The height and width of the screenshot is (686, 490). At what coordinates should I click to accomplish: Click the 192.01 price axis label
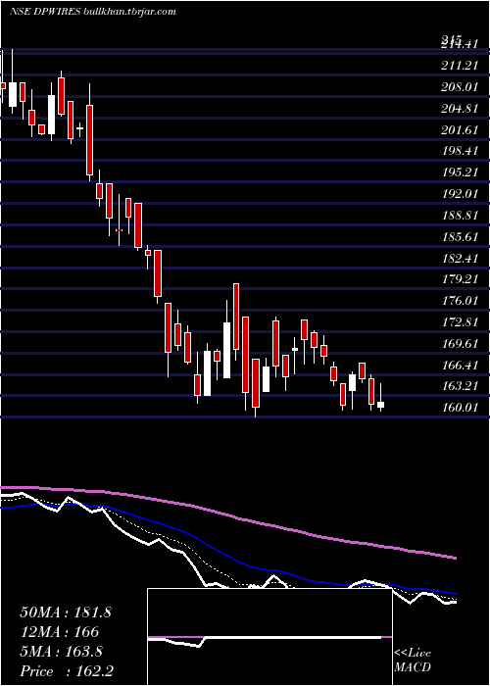pos(459,194)
